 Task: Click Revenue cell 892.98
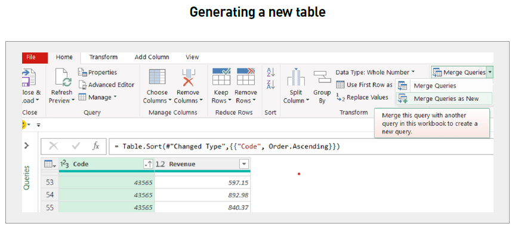tap(202, 195)
